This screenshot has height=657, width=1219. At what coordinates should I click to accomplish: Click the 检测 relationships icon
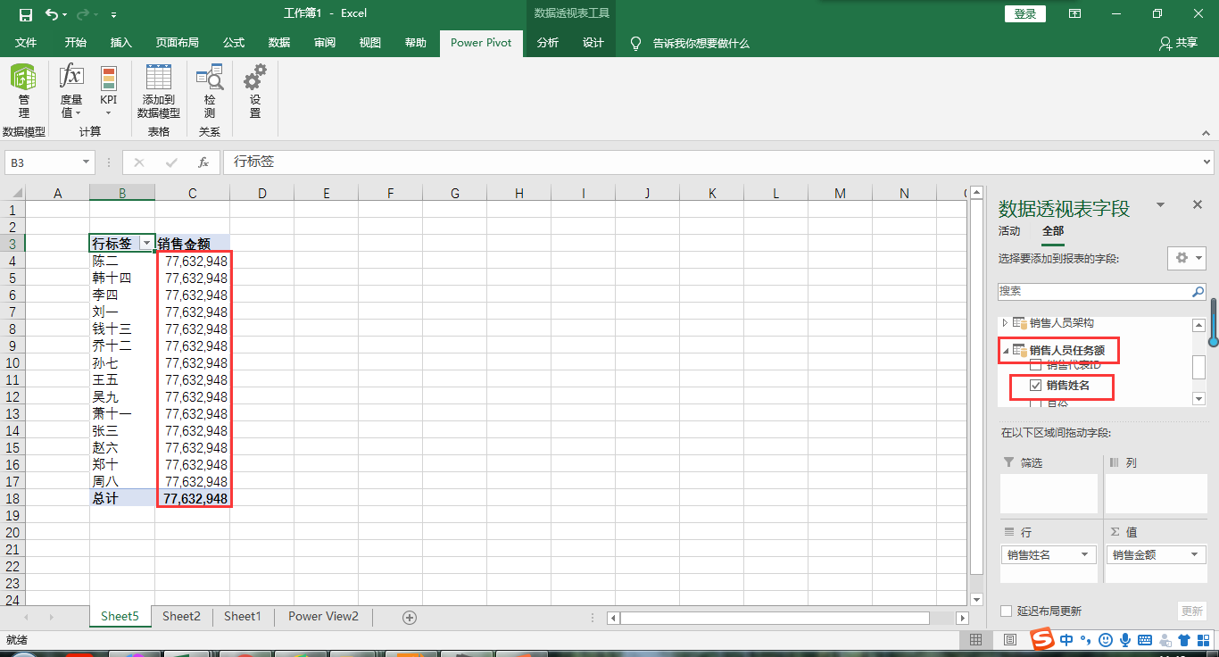pos(210,92)
